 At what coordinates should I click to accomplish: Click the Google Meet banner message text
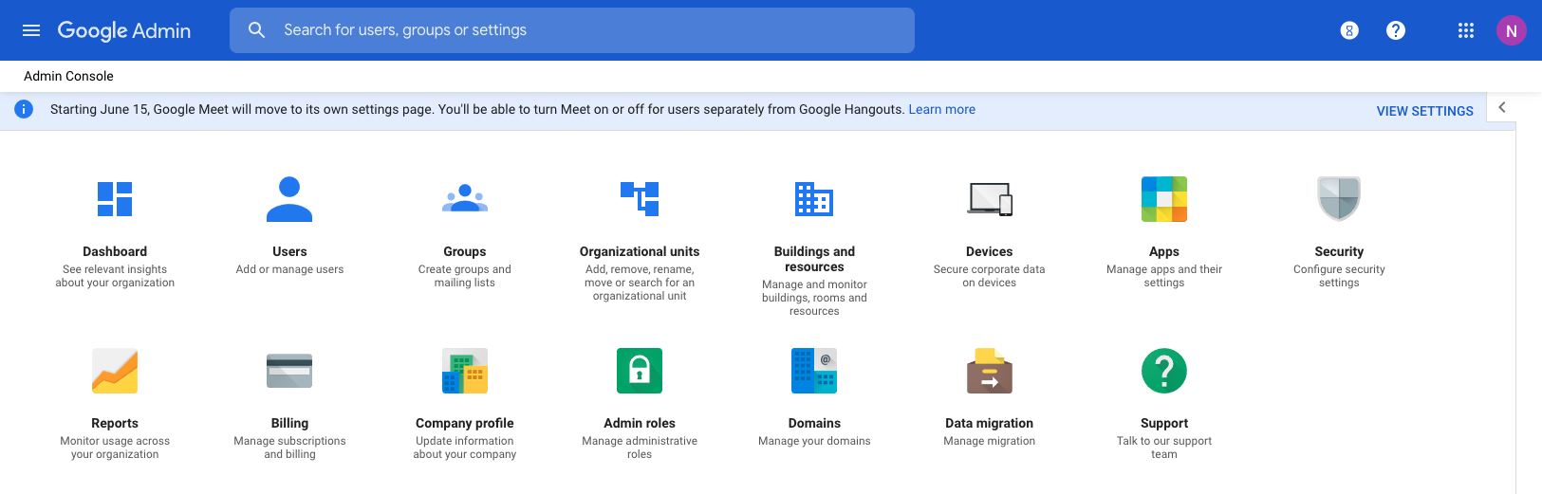click(x=477, y=109)
